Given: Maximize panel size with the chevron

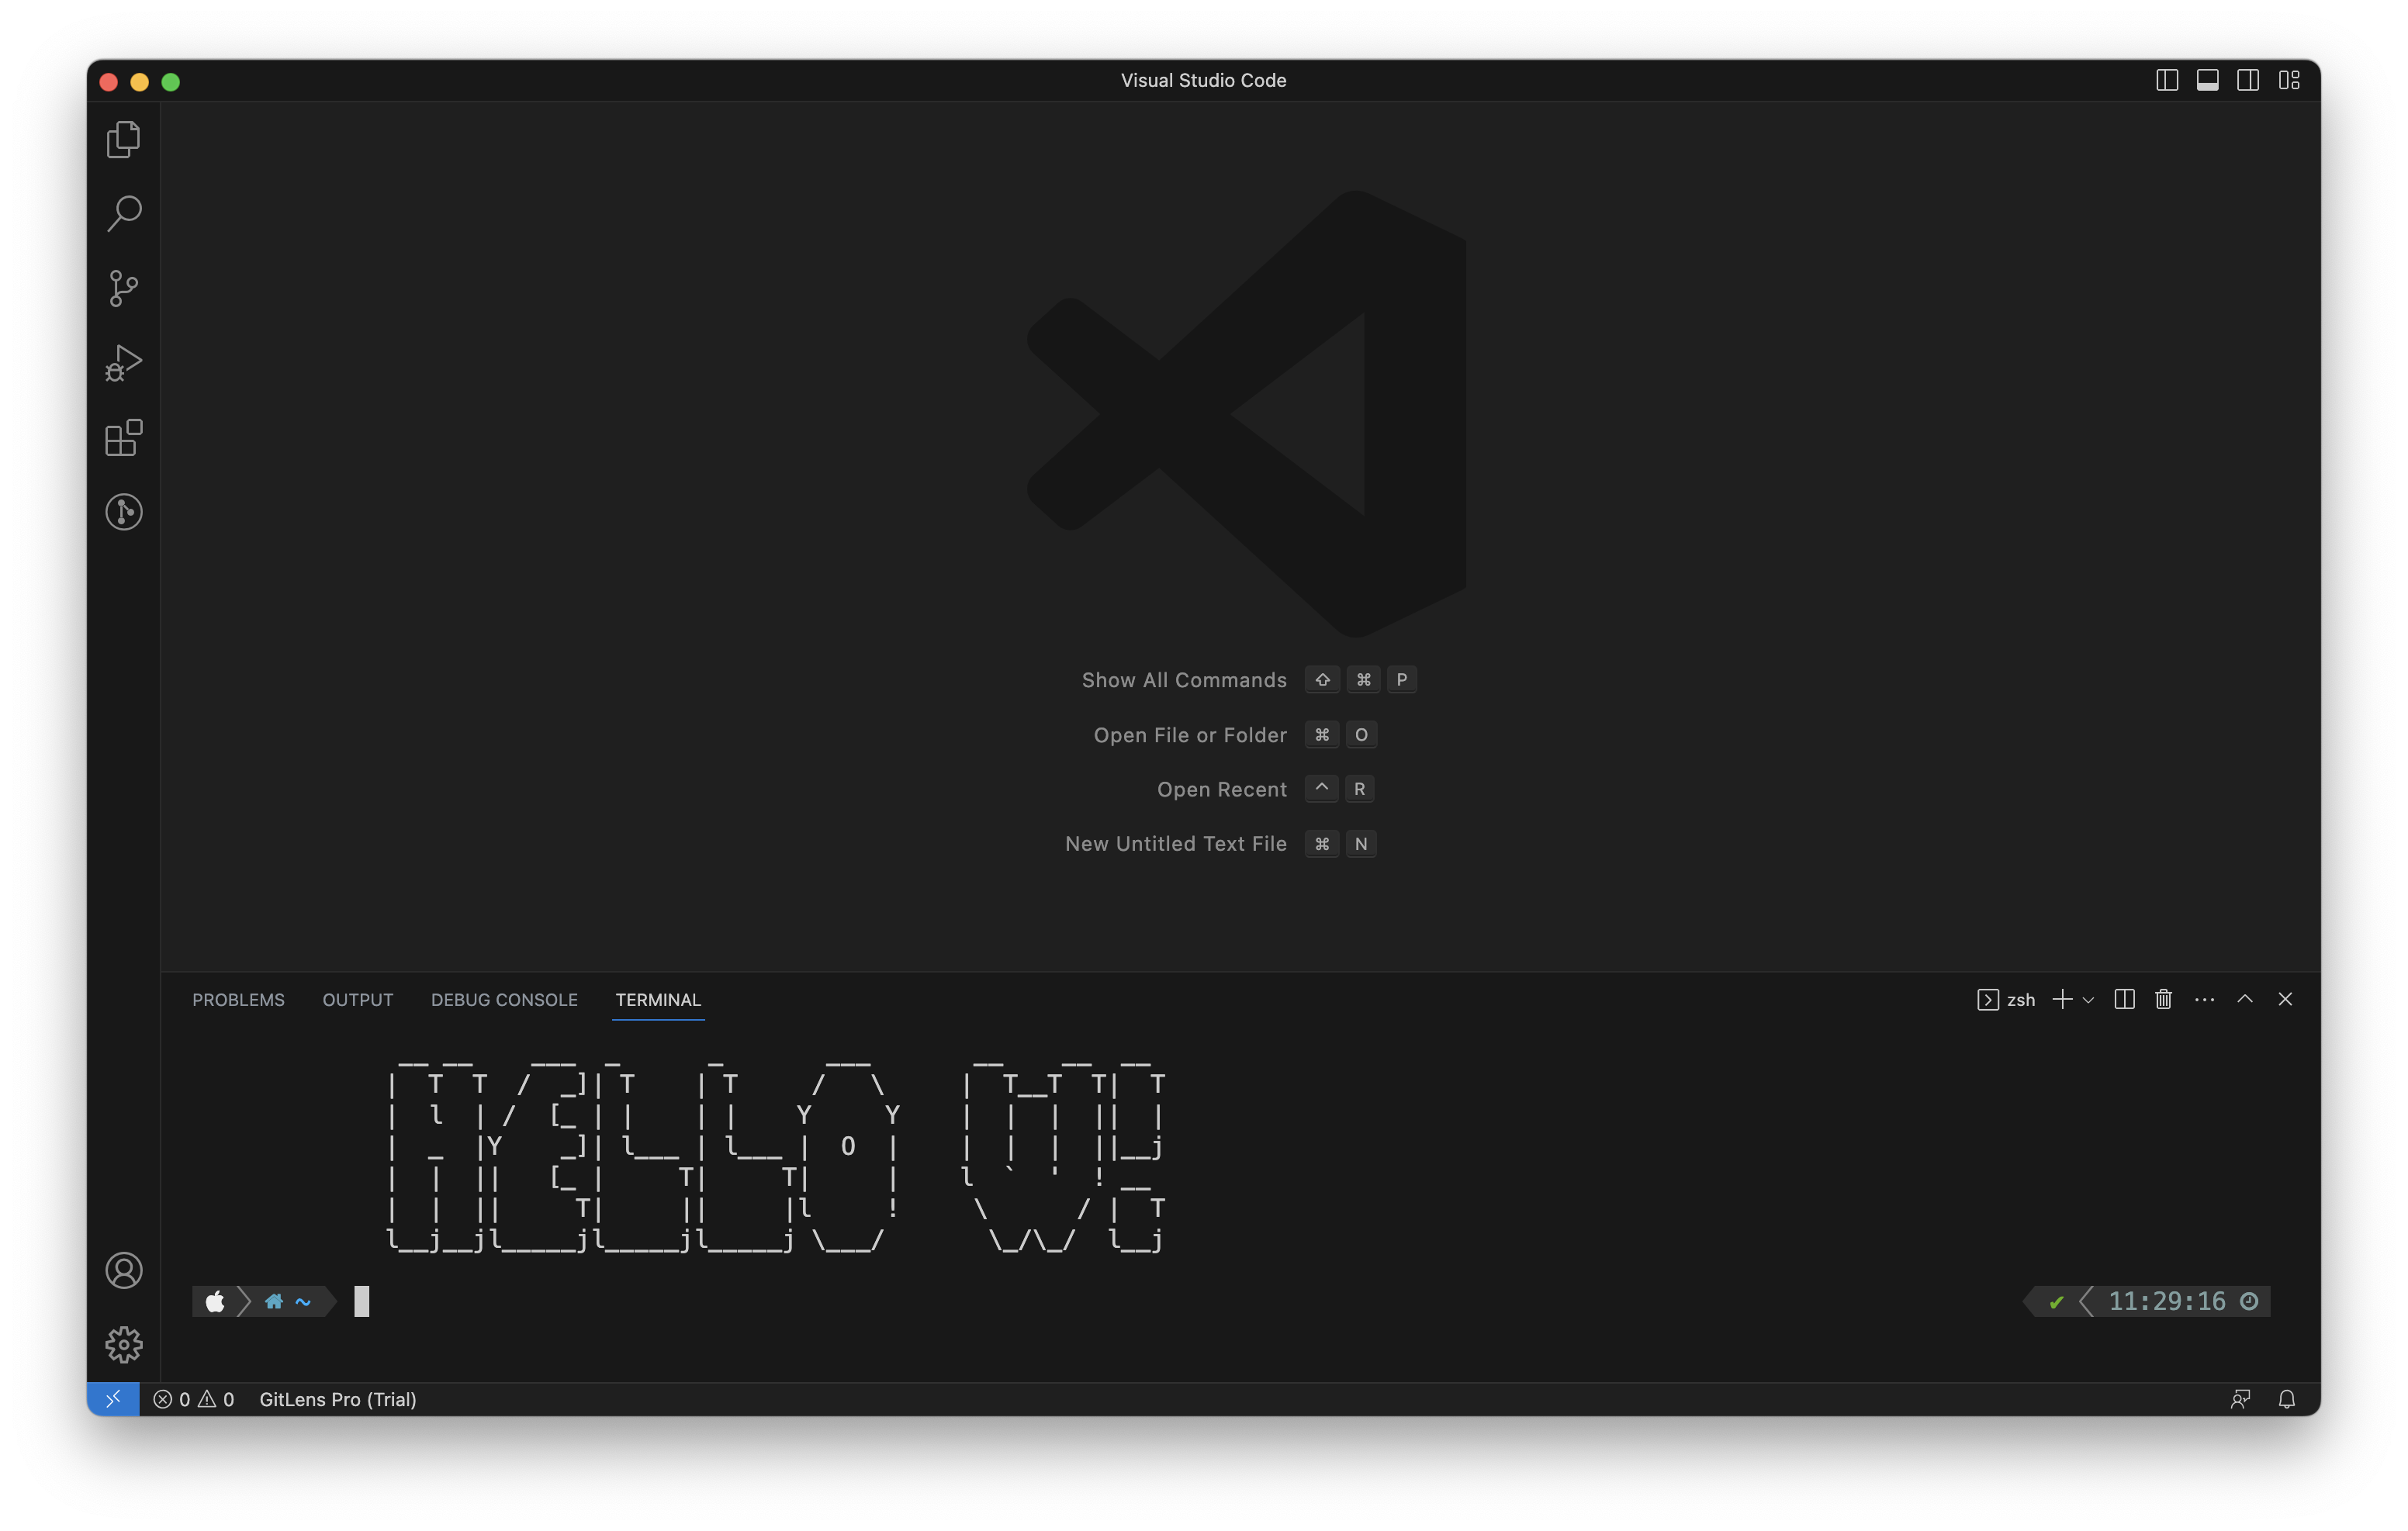Looking at the screenshot, I should click(x=2245, y=999).
